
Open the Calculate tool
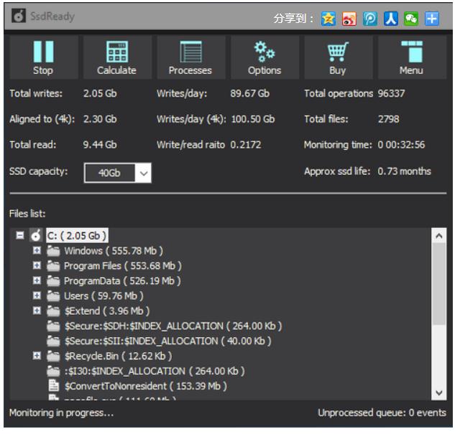coord(117,57)
